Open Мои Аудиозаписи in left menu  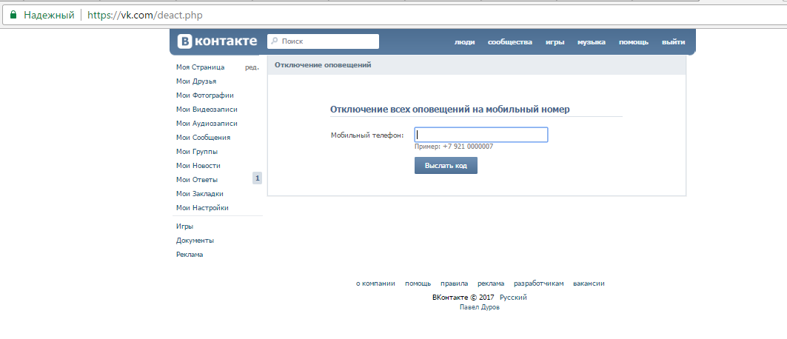click(207, 124)
